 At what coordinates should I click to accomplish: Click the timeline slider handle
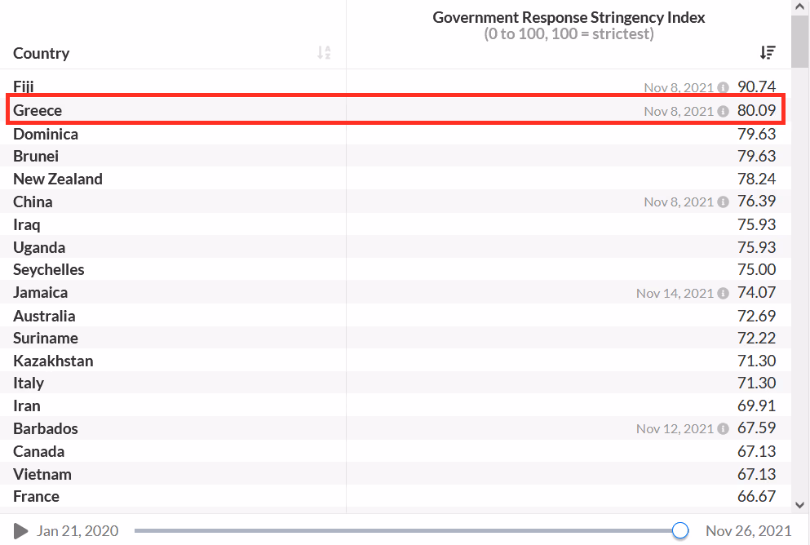tap(680, 530)
